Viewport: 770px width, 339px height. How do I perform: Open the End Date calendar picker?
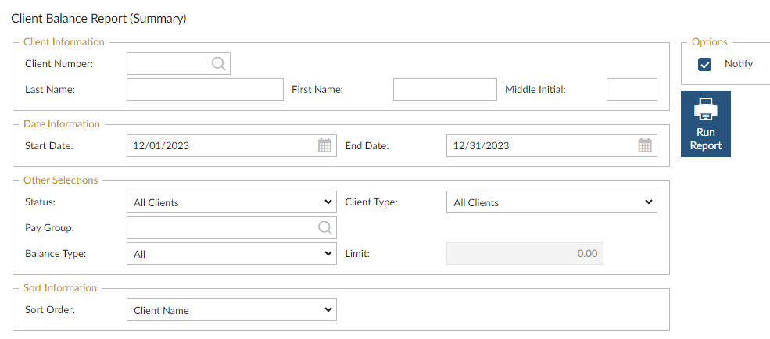pyautogui.click(x=645, y=146)
